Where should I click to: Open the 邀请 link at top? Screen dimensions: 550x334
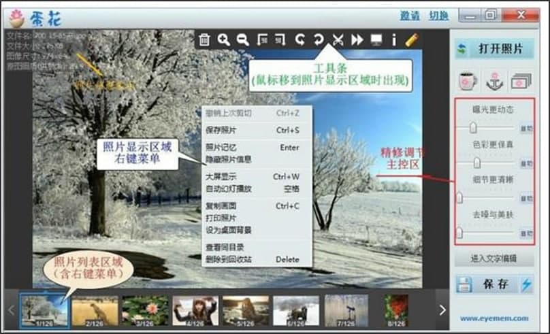click(x=410, y=16)
